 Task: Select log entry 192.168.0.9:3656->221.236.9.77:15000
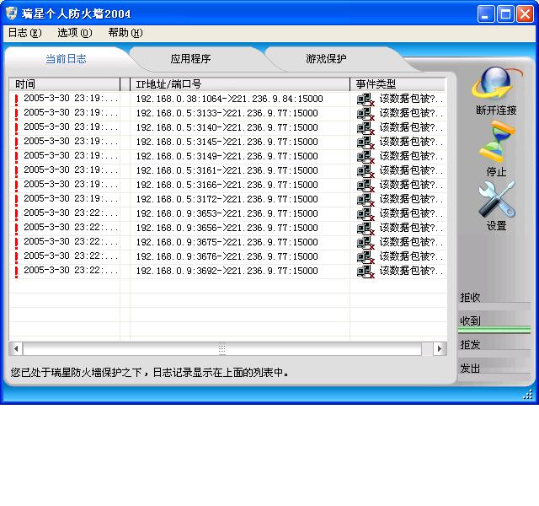pos(227,229)
